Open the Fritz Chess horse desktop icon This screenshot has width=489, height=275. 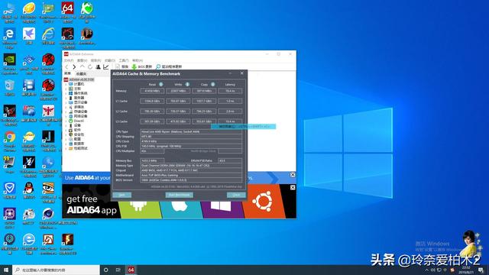pyautogui.click(x=48, y=239)
